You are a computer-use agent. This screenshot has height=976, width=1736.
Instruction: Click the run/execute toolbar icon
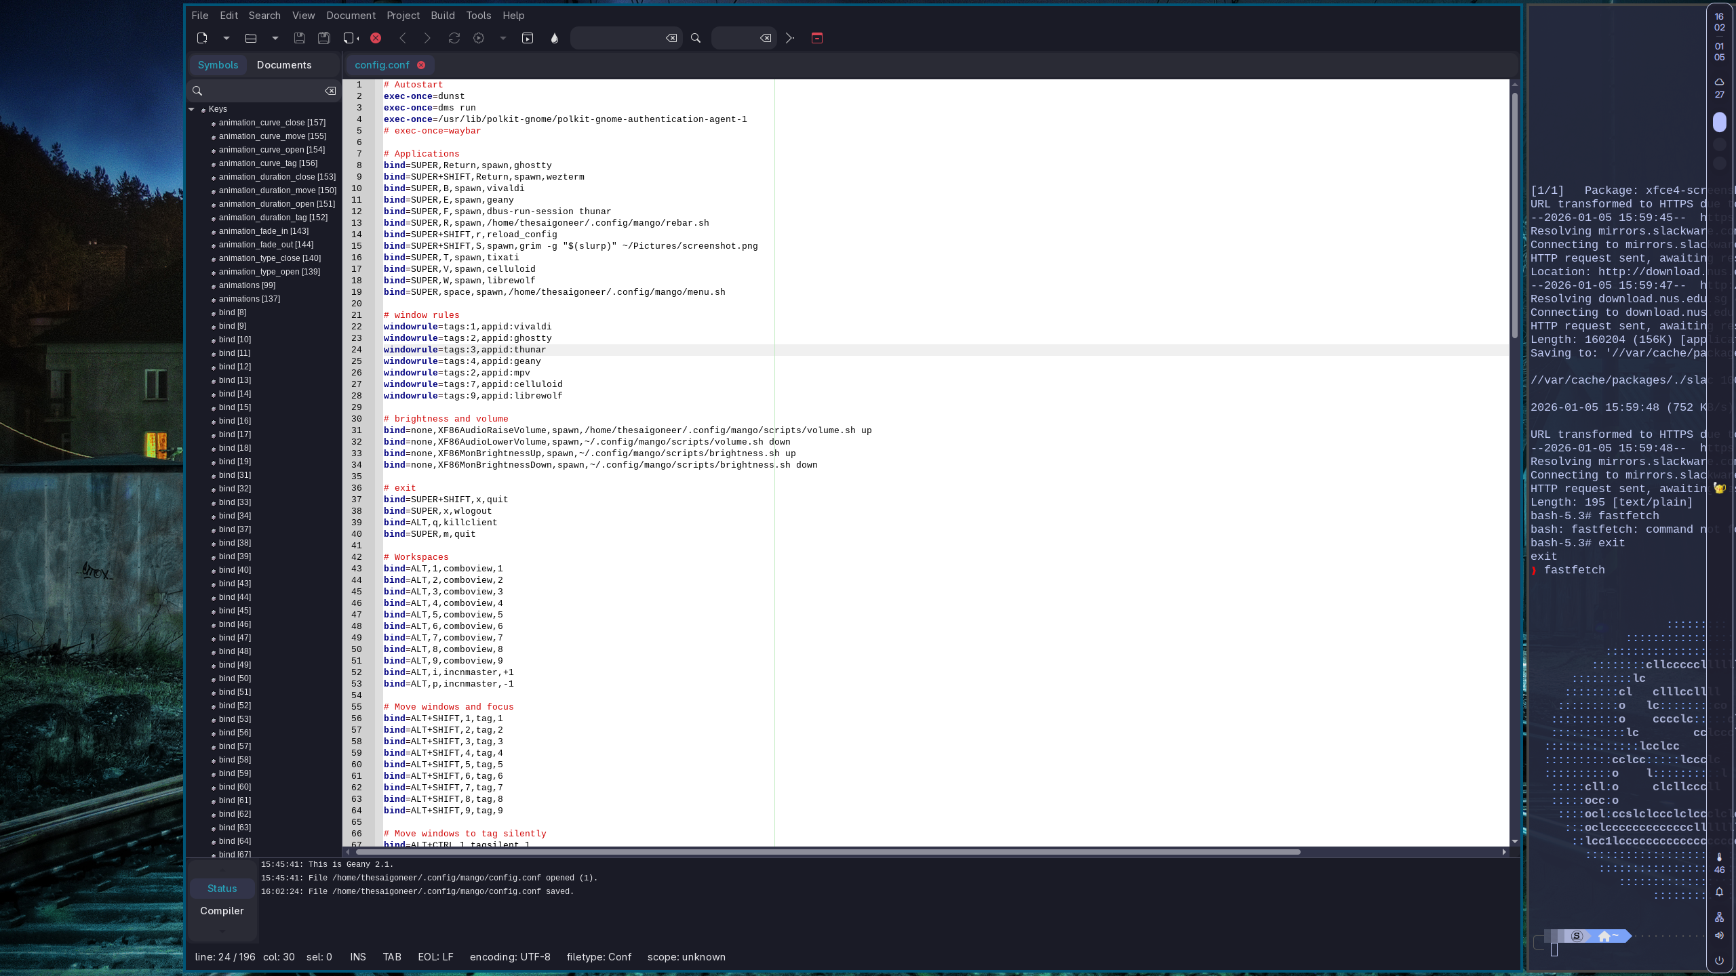coord(528,38)
